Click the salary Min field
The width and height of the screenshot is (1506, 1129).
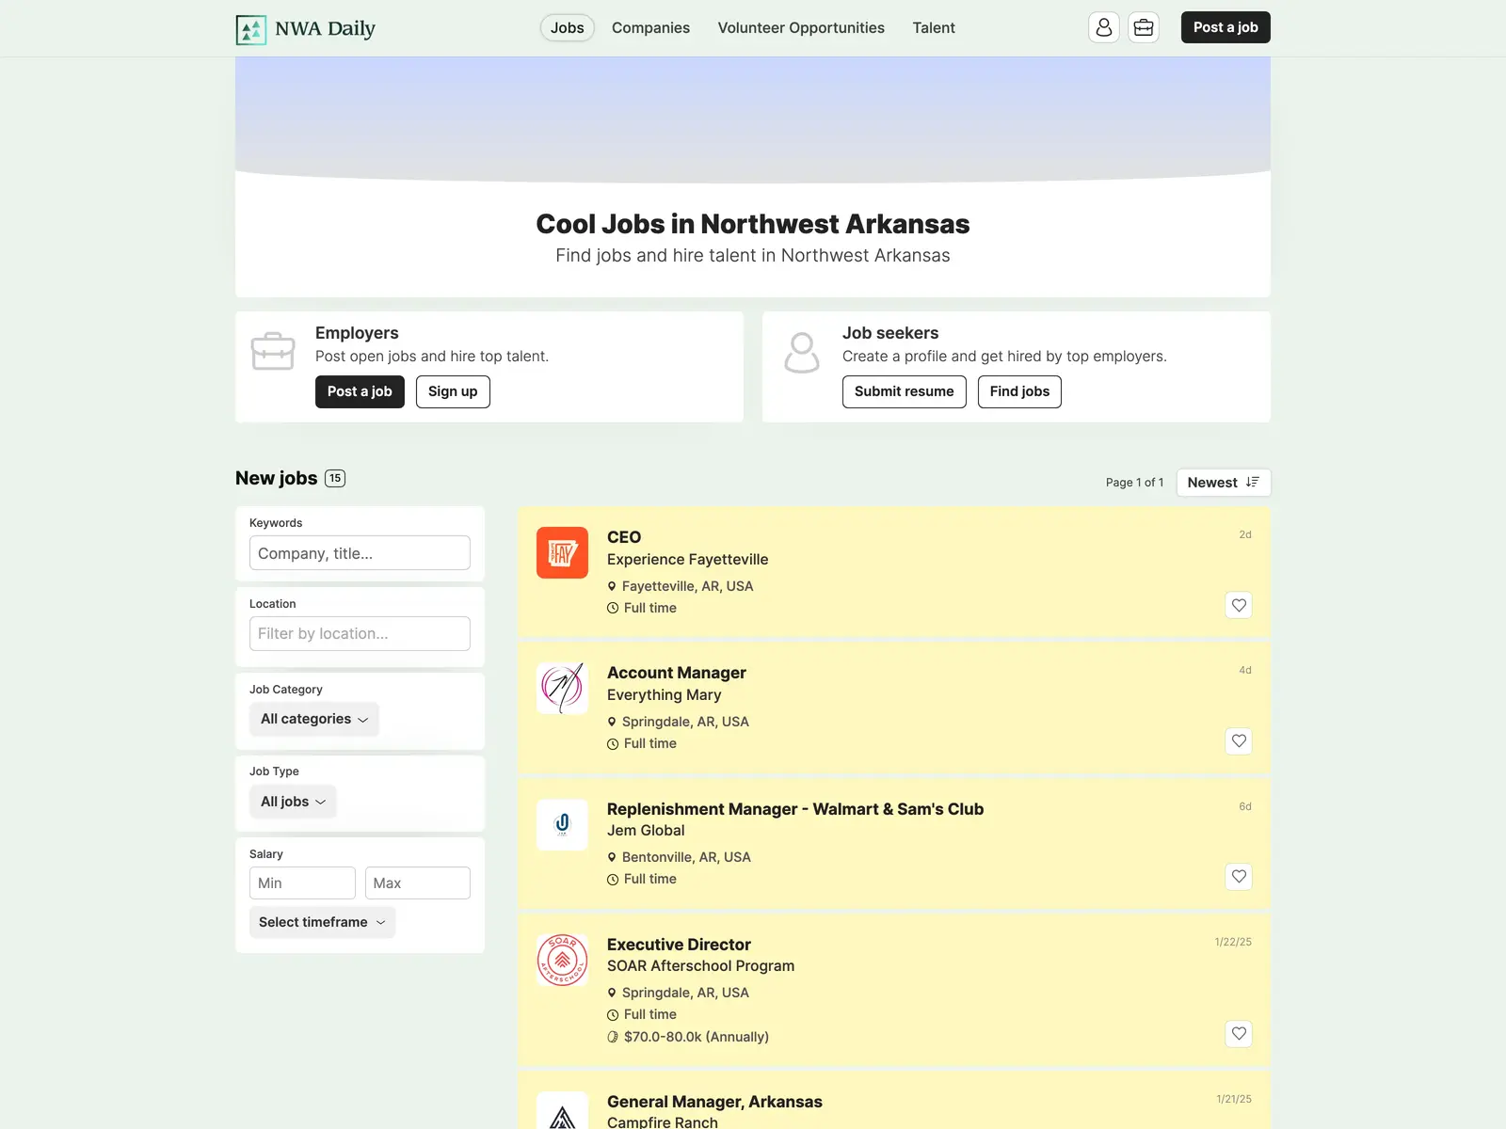(302, 883)
